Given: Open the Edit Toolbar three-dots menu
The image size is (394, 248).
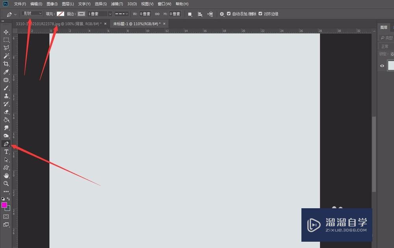Looking at the screenshot, I should (6, 192).
